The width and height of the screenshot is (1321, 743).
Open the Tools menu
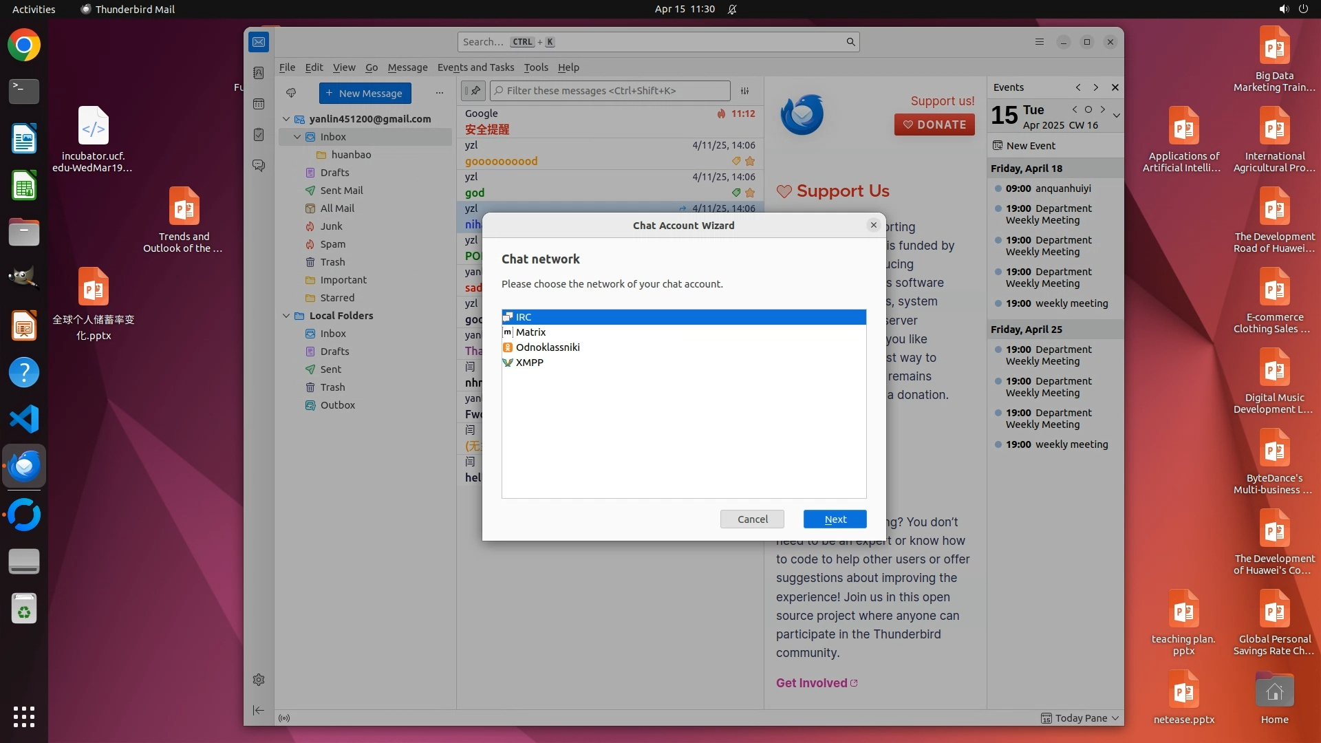coord(535,67)
